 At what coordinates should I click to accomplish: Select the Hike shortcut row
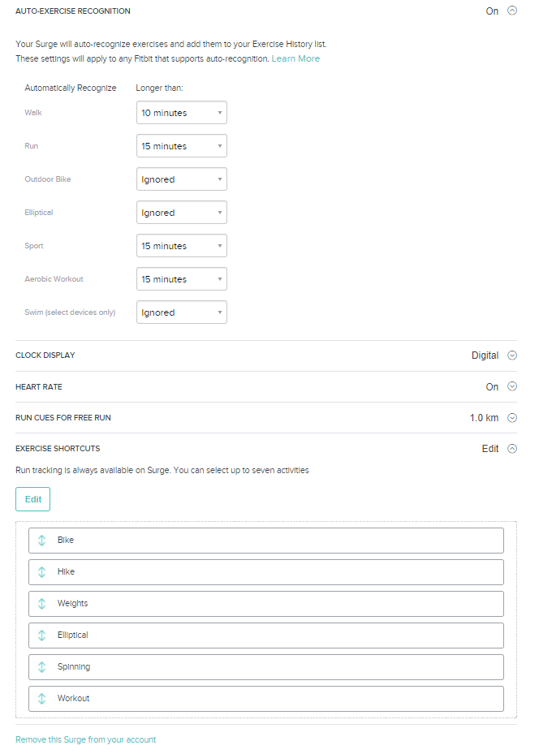[x=266, y=572]
